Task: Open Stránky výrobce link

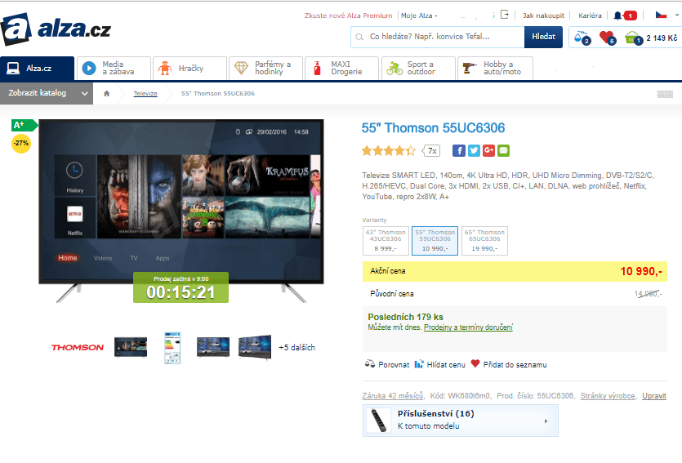Action: 608,395
